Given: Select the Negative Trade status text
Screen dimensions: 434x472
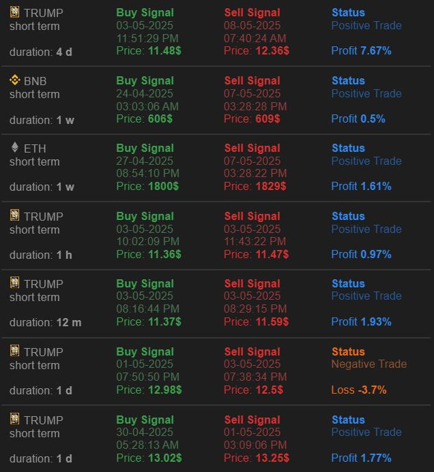Looking at the screenshot, I should (369, 364).
